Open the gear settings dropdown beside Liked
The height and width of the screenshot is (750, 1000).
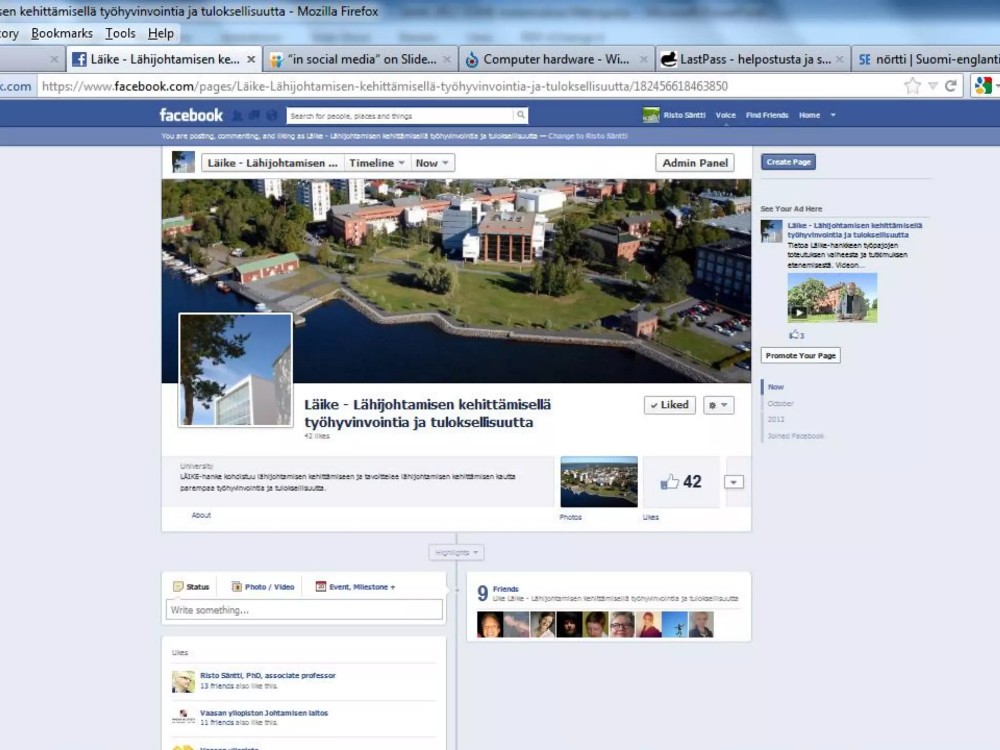tap(718, 405)
